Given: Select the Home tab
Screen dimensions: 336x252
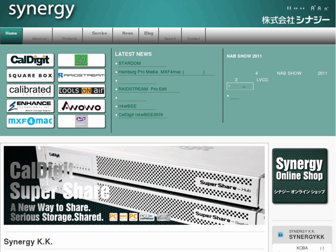Looking at the screenshot, I should click(11, 36).
